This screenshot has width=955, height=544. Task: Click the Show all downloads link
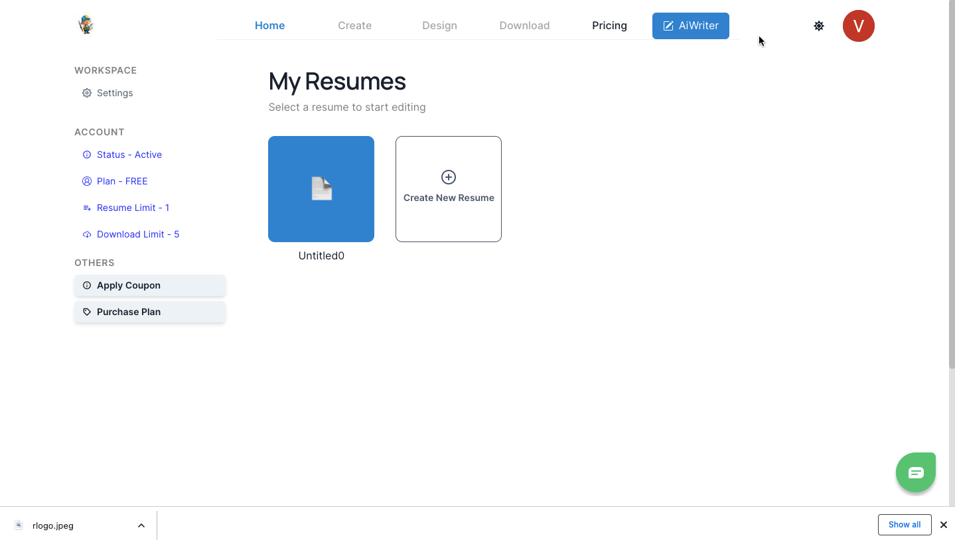click(904, 524)
